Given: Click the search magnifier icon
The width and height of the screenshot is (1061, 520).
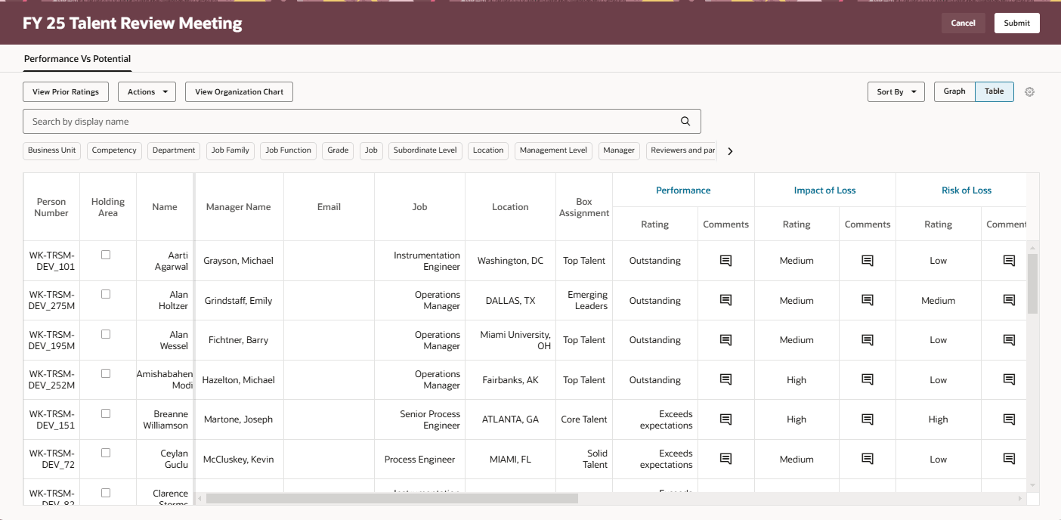Looking at the screenshot, I should pos(685,121).
